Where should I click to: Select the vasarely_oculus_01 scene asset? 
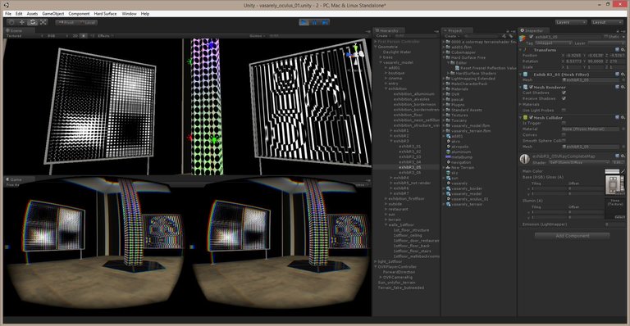point(467,199)
